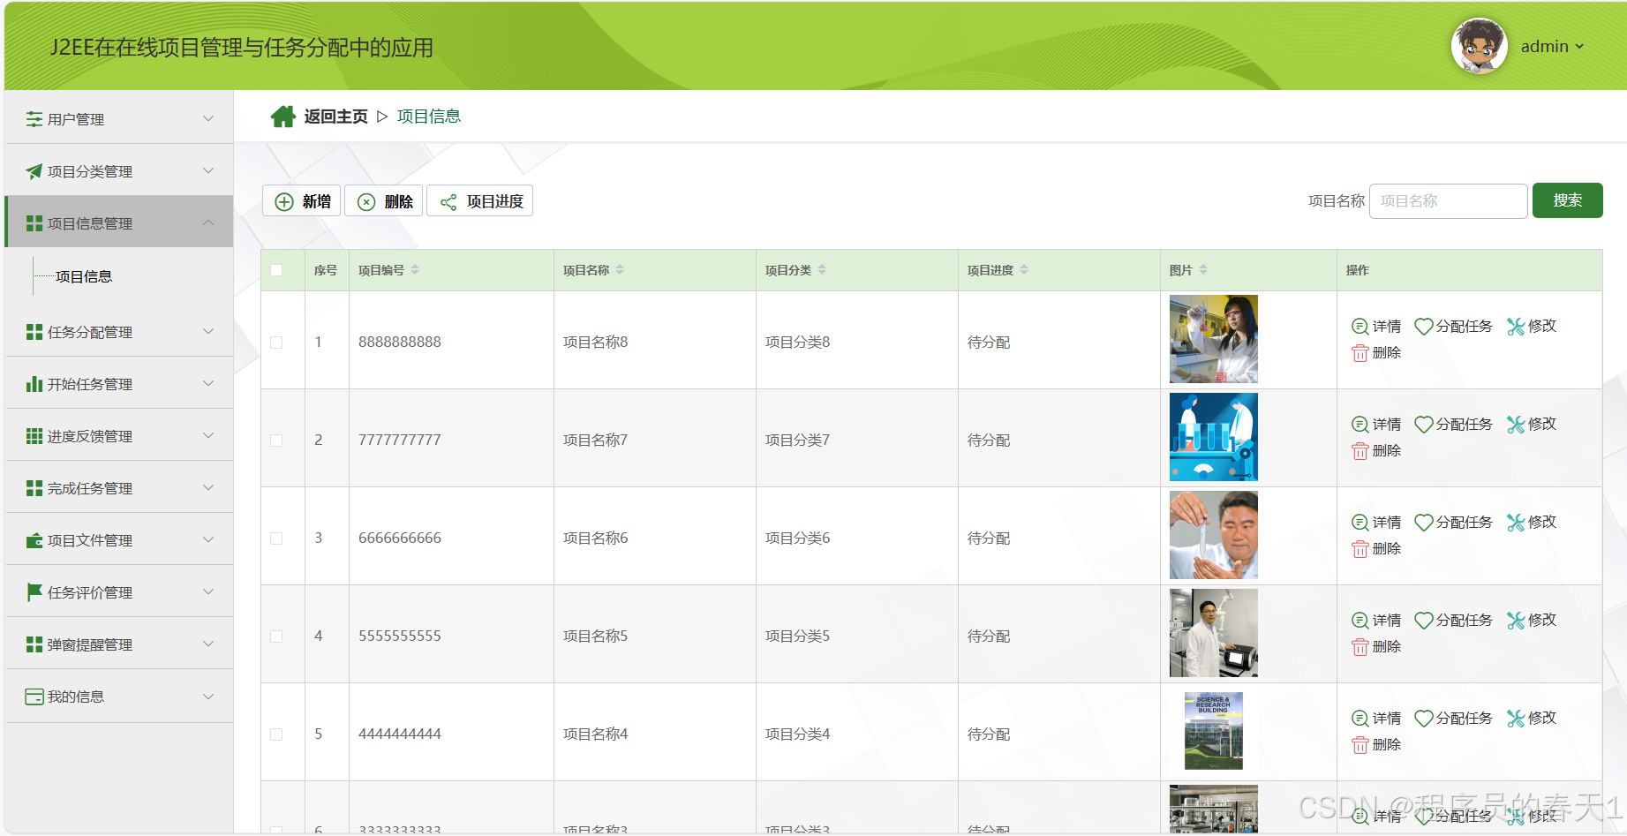Open the 任务分配管理 menu label

click(x=90, y=332)
